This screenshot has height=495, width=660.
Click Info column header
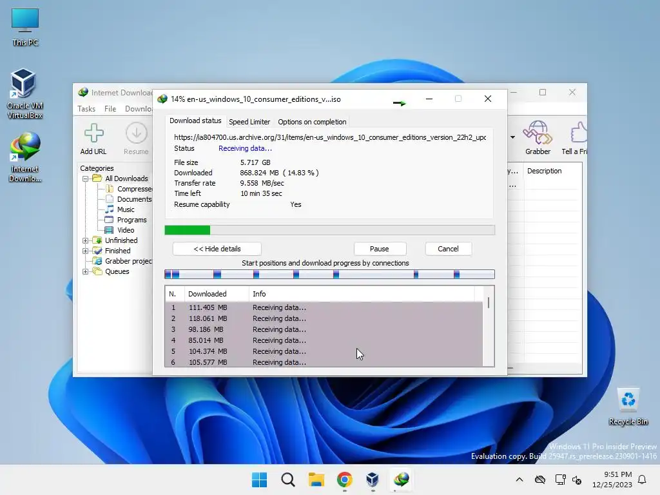click(x=362, y=294)
